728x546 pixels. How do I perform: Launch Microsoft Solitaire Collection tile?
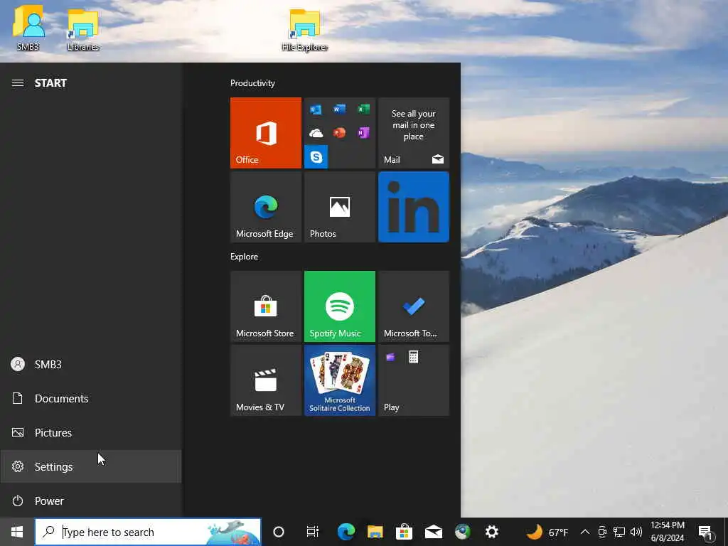(x=339, y=380)
